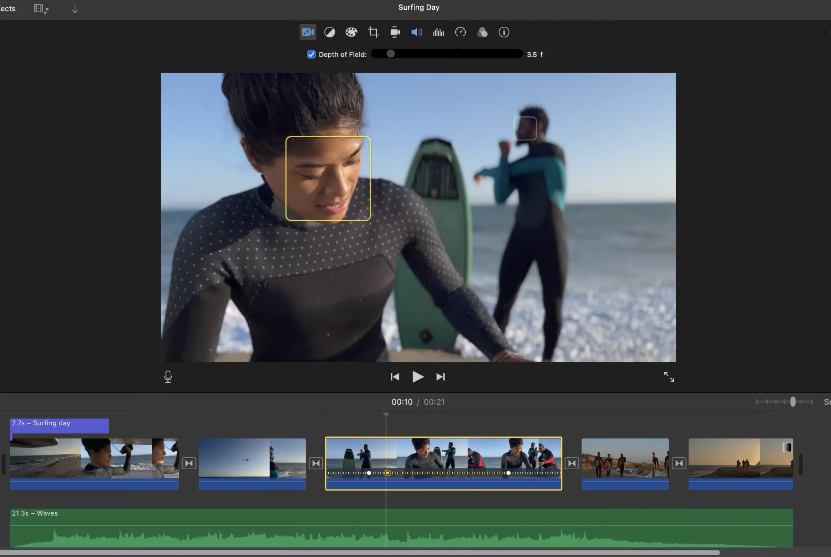Select the Cropping tool

[x=373, y=32]
